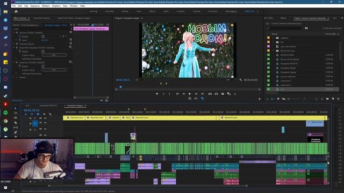Expand the Level parameter twirl
Viewport: 344px width, 193px height.
(17, 40)
